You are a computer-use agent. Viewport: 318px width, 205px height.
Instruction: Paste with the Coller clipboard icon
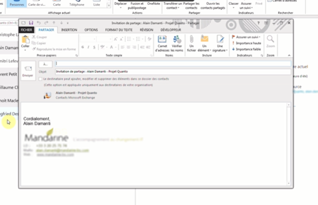tap(25, 40)
